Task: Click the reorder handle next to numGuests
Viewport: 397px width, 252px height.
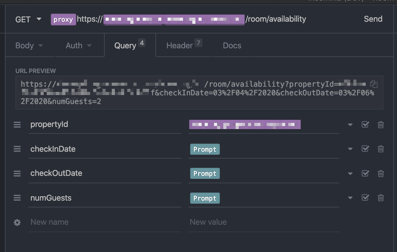Action: [17, 198]
